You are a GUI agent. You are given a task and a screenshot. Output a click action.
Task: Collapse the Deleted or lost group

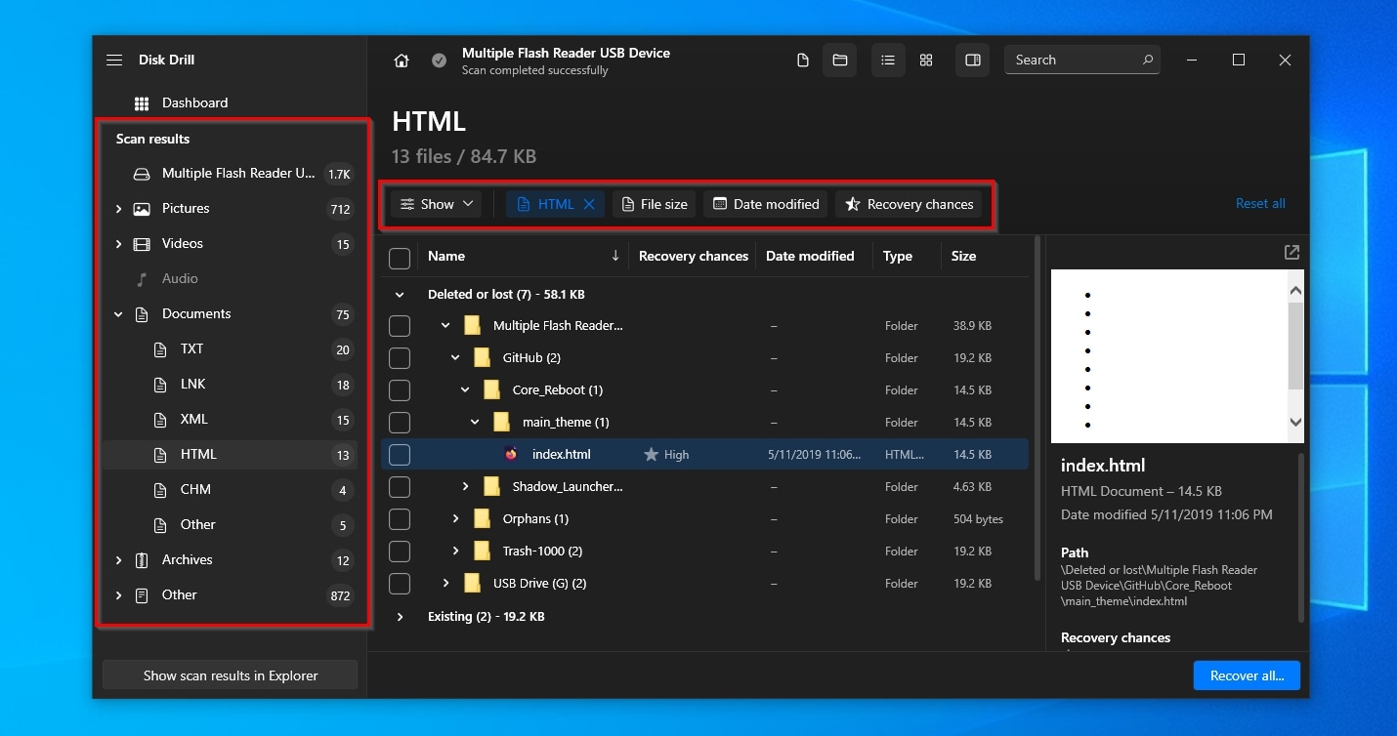click(399, 294)
